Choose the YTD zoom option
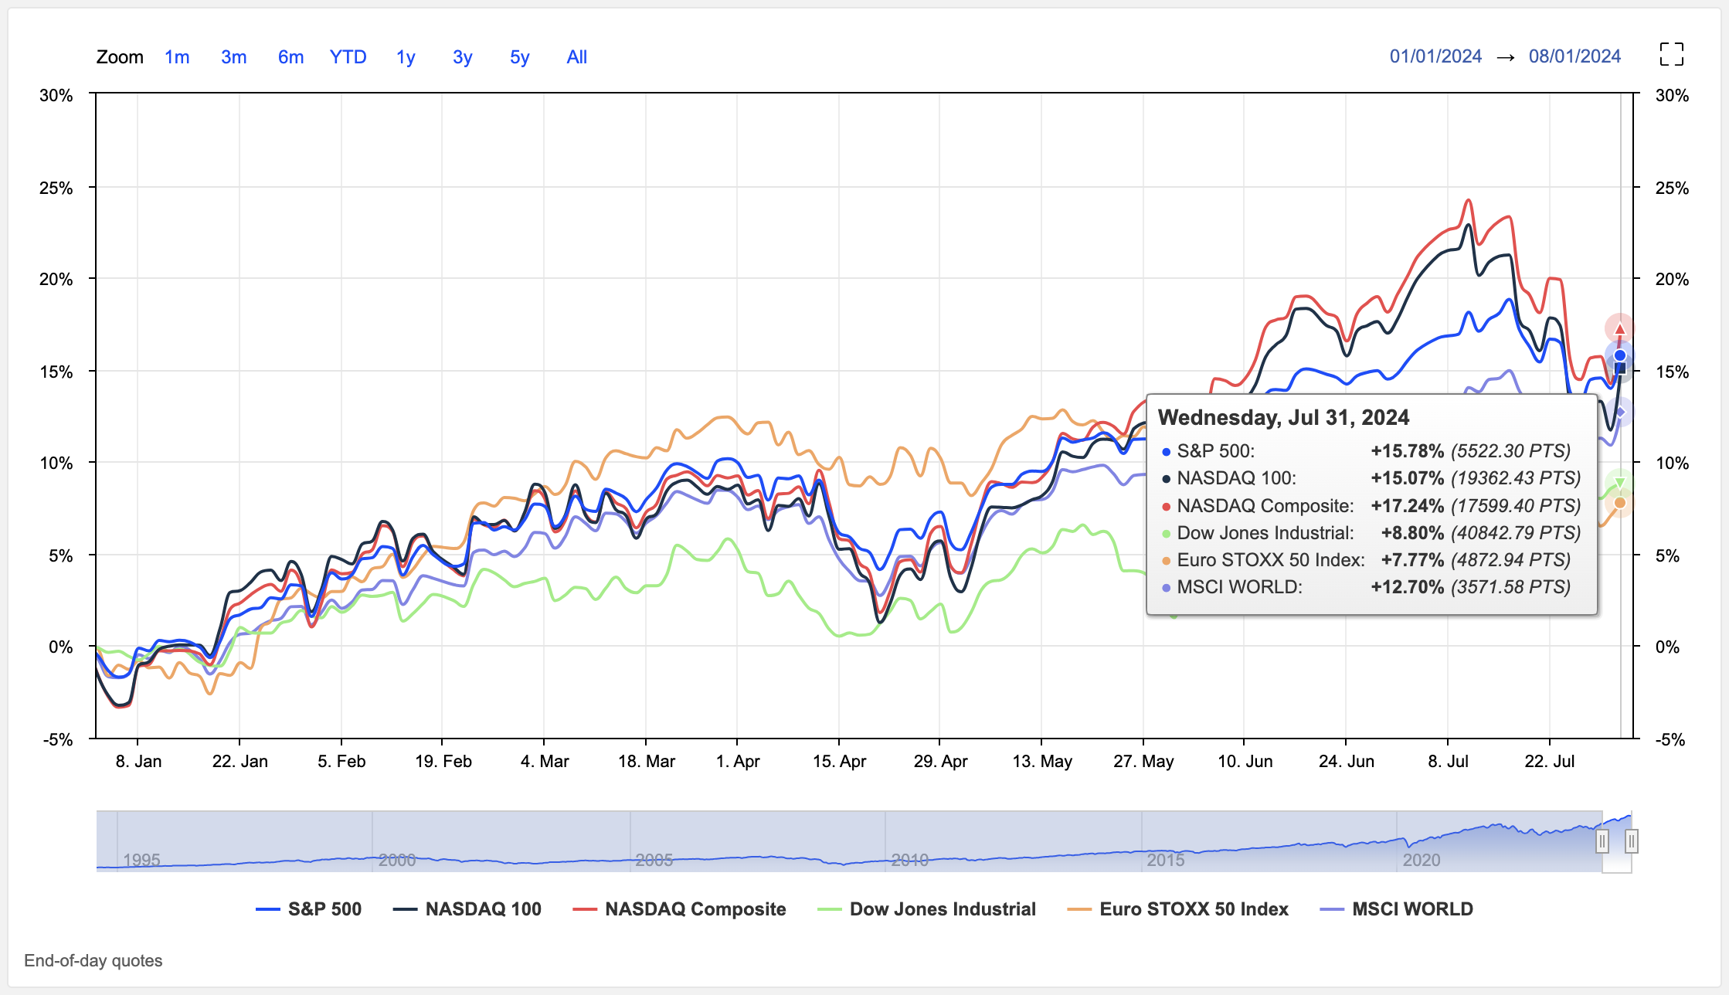This screenshot has width=1729, height=995. [x=348, y=57]
